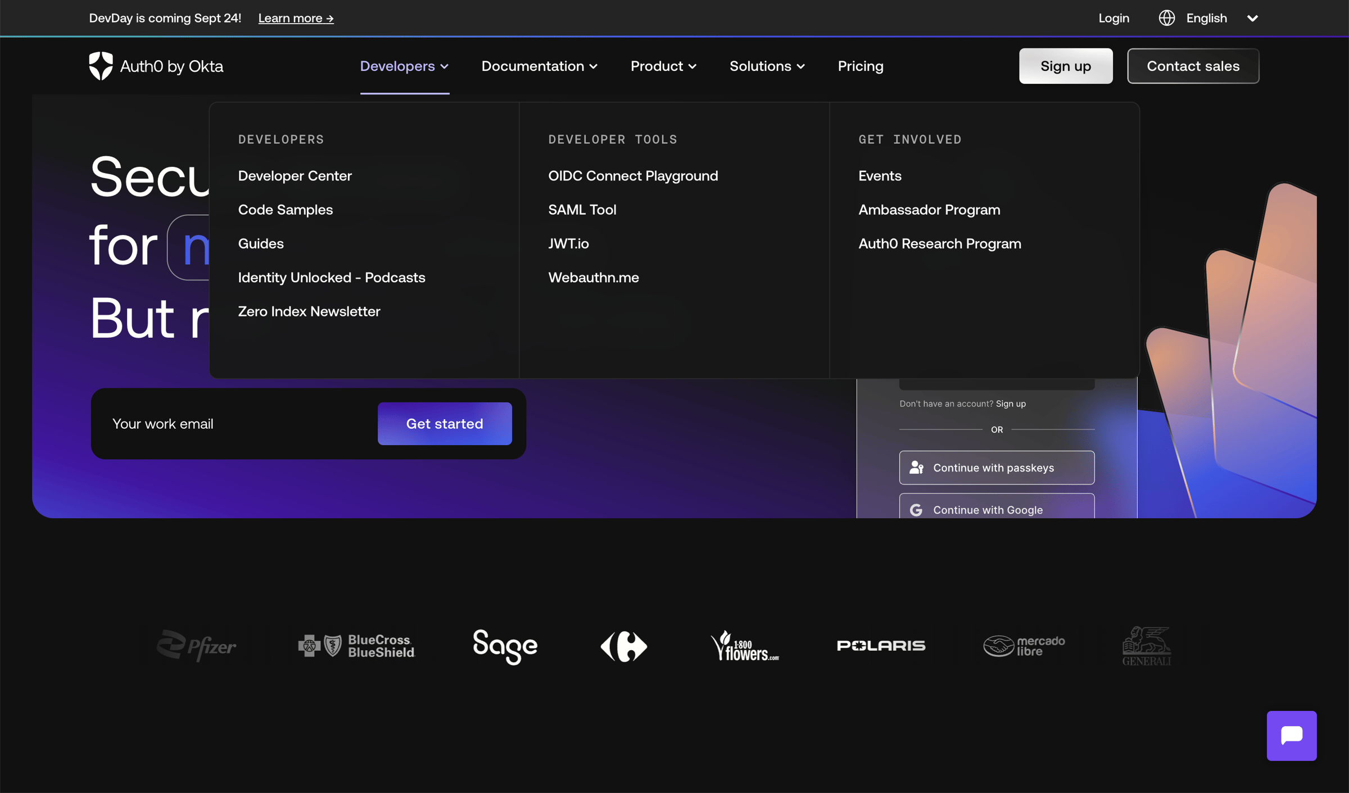Click the Polaris logo
This screenshot has width=1349, height=793.
tap(881, 646)
